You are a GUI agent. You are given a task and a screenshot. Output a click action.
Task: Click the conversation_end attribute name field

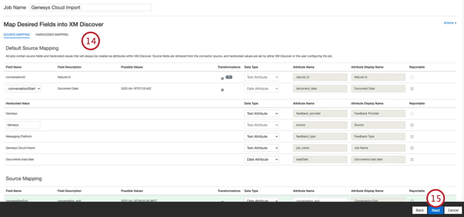(x=320, y=200)
